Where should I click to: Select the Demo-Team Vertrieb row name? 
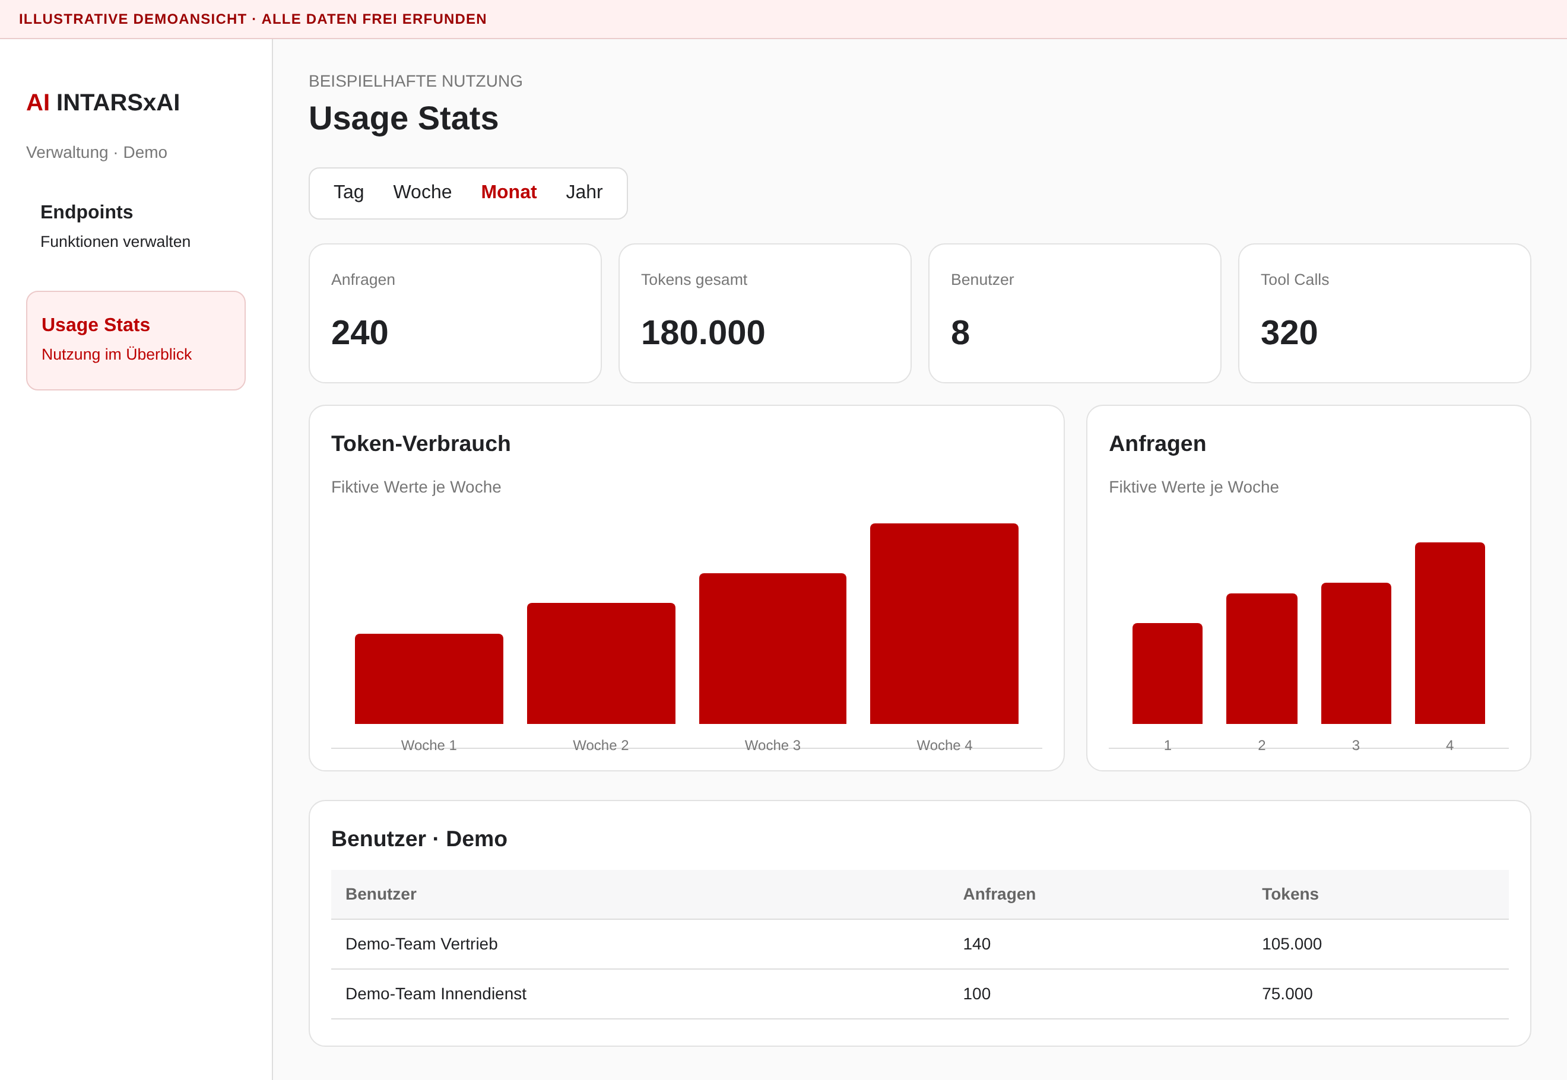click(x=421, y=944)
